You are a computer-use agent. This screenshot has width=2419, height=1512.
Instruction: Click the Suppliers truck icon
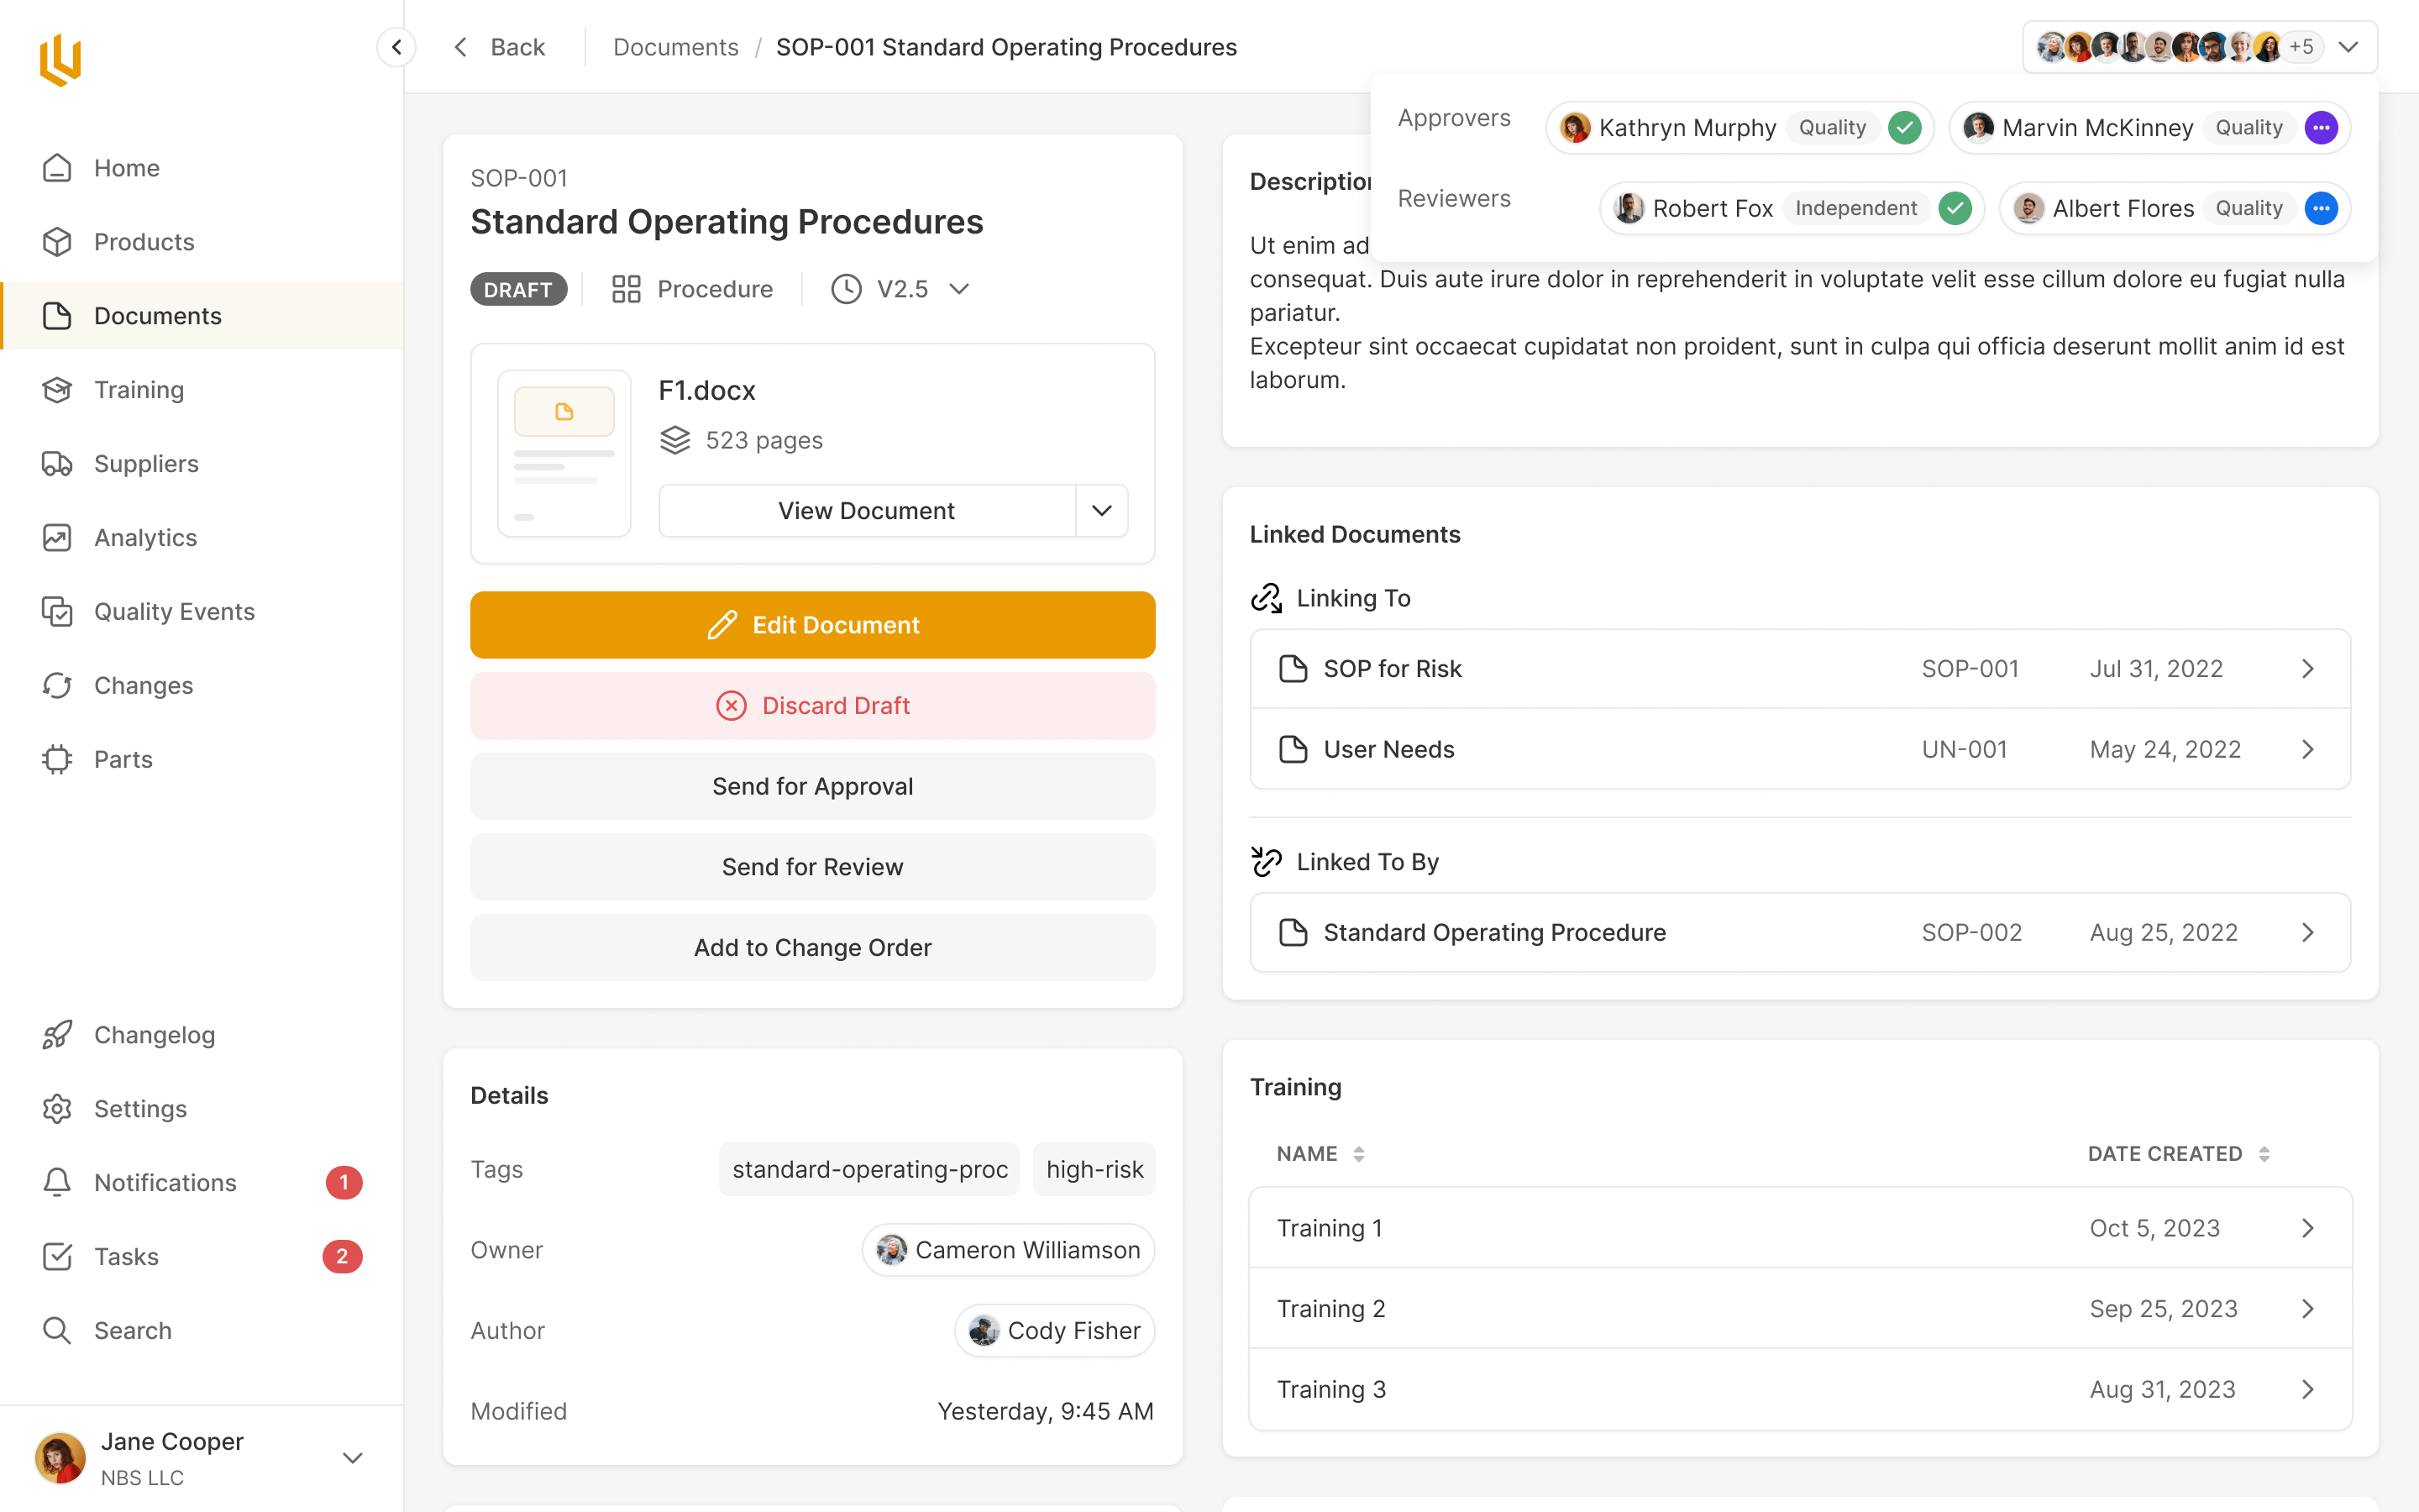(57, 463)
